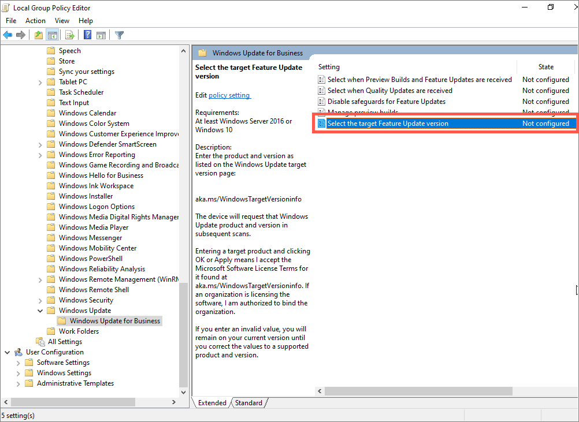Collapse the User Configuration node

(x=7, y=352)
